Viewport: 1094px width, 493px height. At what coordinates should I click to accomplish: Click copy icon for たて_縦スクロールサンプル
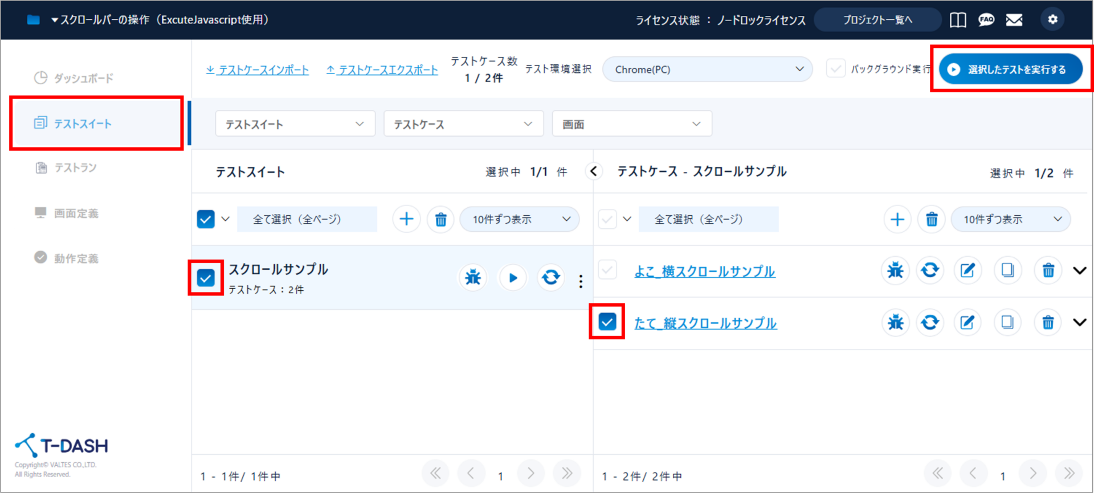(1007, 323)
